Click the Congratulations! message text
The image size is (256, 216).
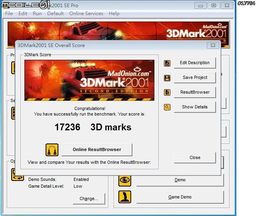90,108
